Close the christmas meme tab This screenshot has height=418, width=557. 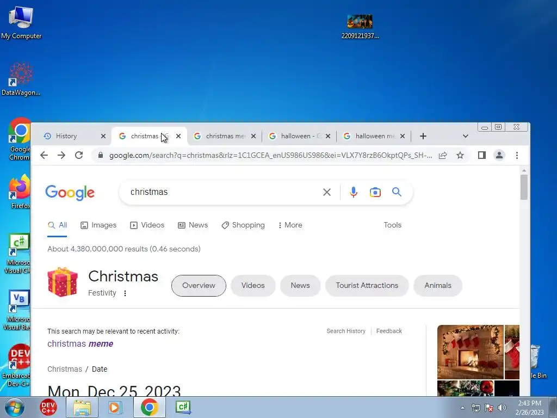pyautogui.click(x=253, y=136)
